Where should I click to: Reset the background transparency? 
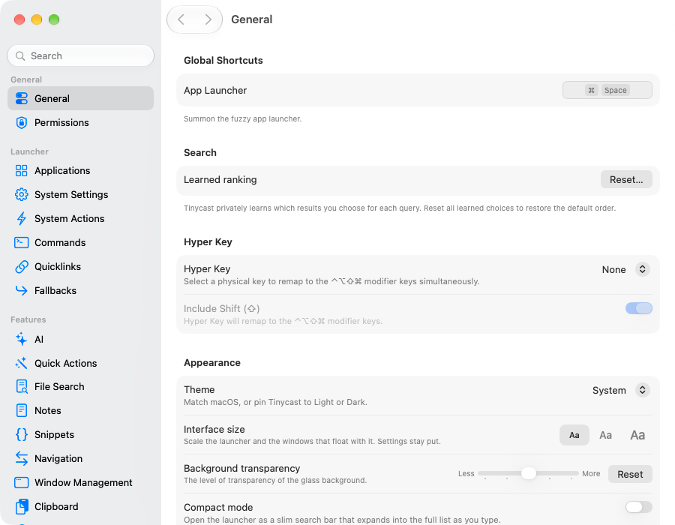[630, 474]
